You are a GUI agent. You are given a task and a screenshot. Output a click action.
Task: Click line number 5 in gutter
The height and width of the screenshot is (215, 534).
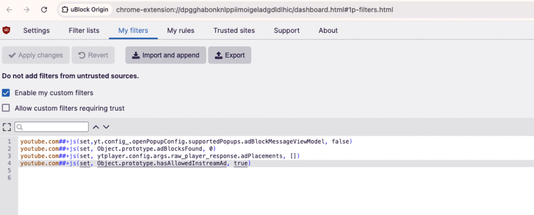pos(9,171)
